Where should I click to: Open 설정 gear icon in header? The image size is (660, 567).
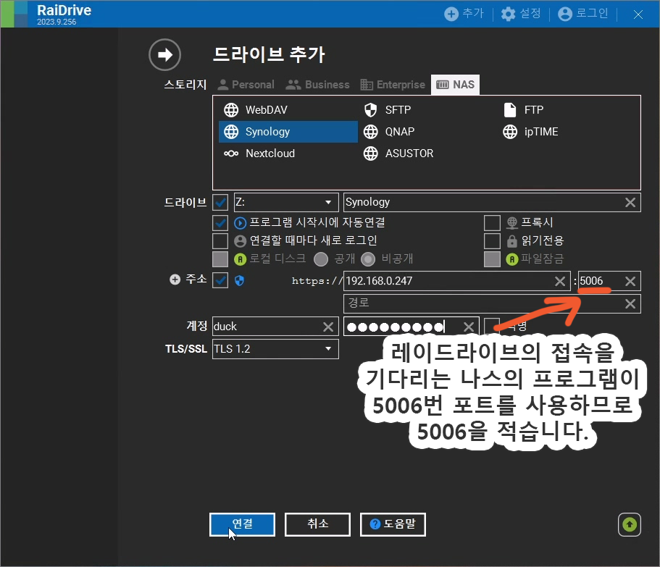click(508, 14)
